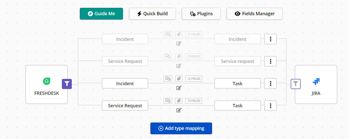The height and width of the screenshot is (139, 349).
Task: Select greyed Jira Incident type box
Action: pyautogui.click(x=238, y=39)
